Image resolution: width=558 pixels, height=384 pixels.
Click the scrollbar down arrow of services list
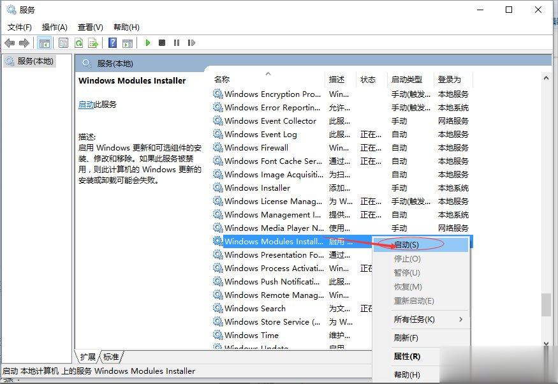[546, 343]
